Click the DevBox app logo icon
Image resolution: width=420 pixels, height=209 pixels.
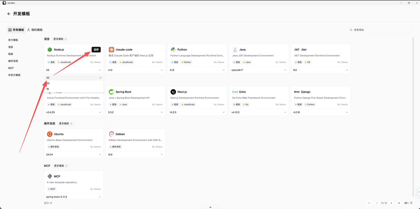click(4, 3)
